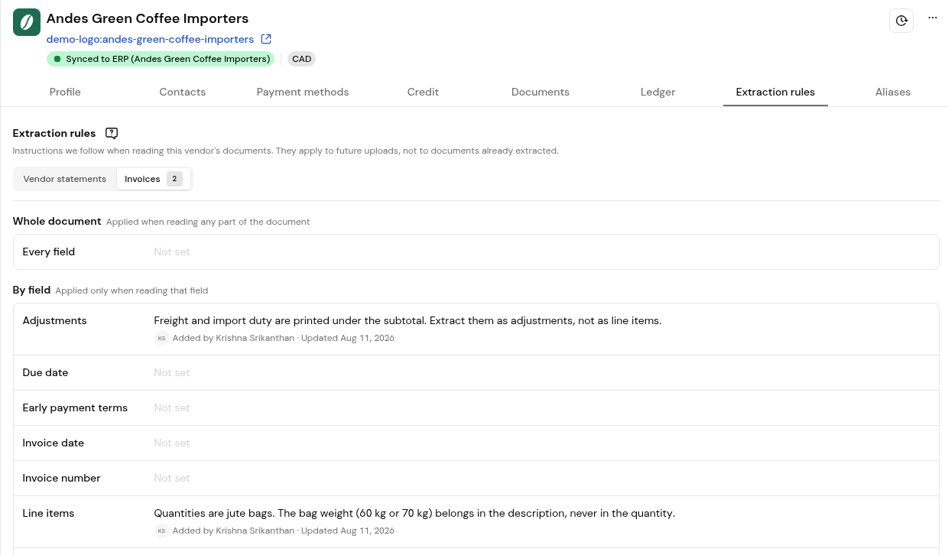Image resolution: width=948 pixels, height=555 pixels.
Task: Click the KS avatar in Line items row
Action: tap(161, 531)
